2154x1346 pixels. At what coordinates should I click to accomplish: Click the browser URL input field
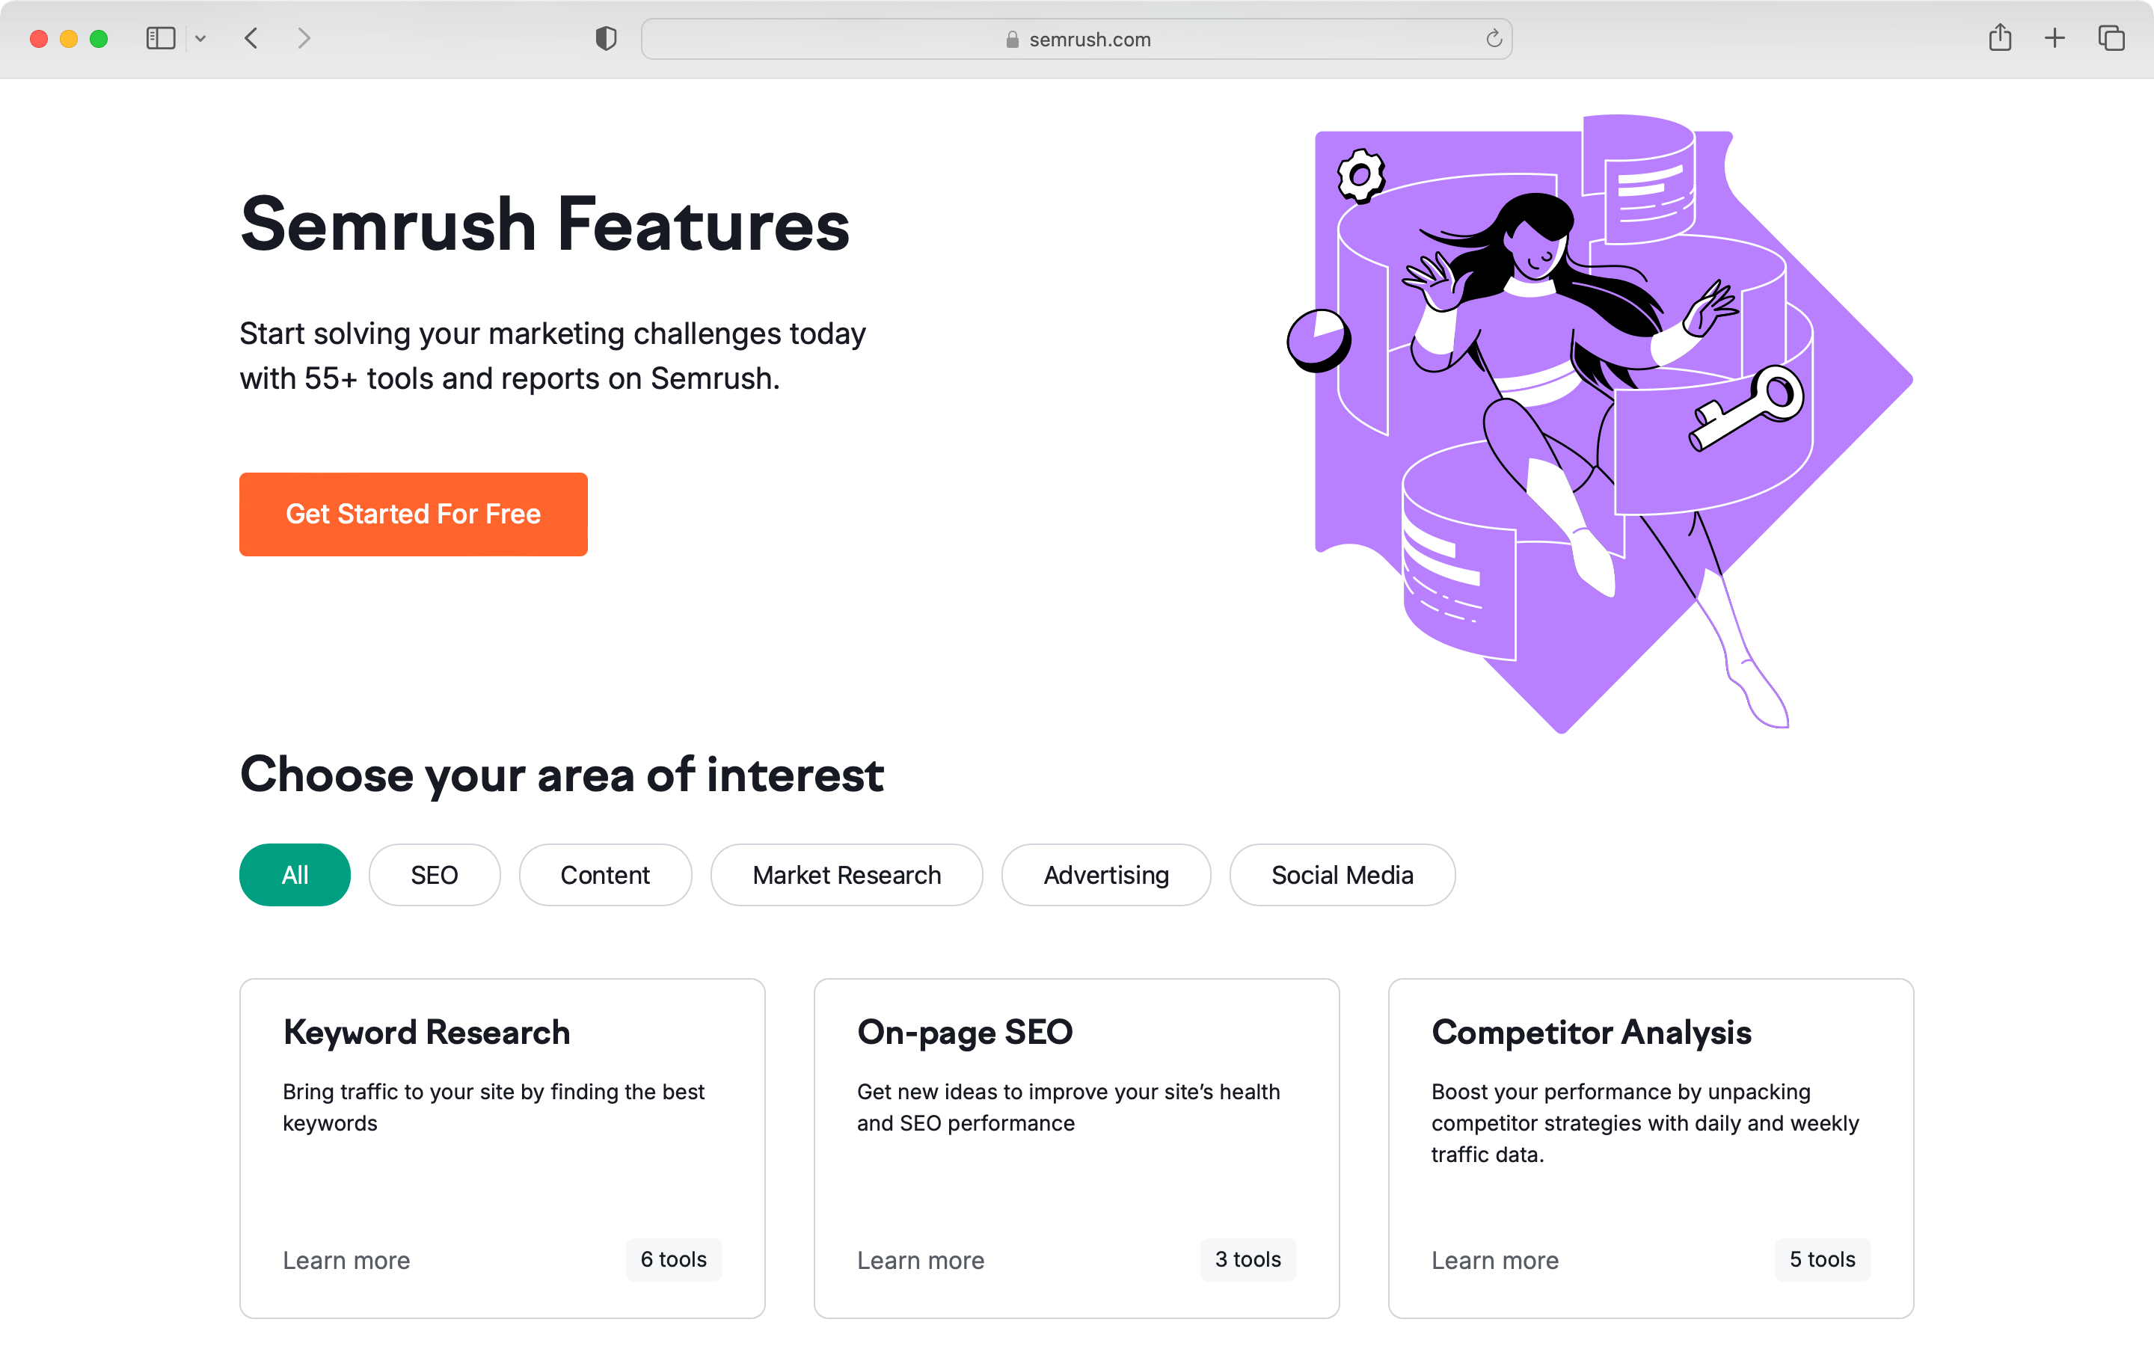(1076, 40)
